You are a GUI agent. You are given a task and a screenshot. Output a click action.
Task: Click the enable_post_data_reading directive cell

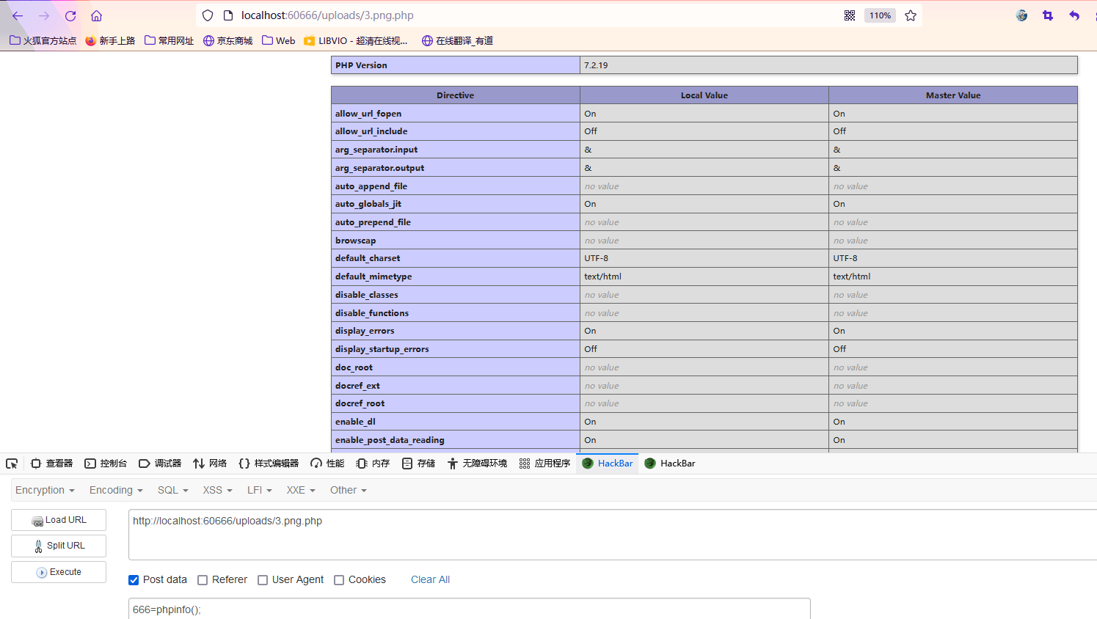(x=455, y=440)
